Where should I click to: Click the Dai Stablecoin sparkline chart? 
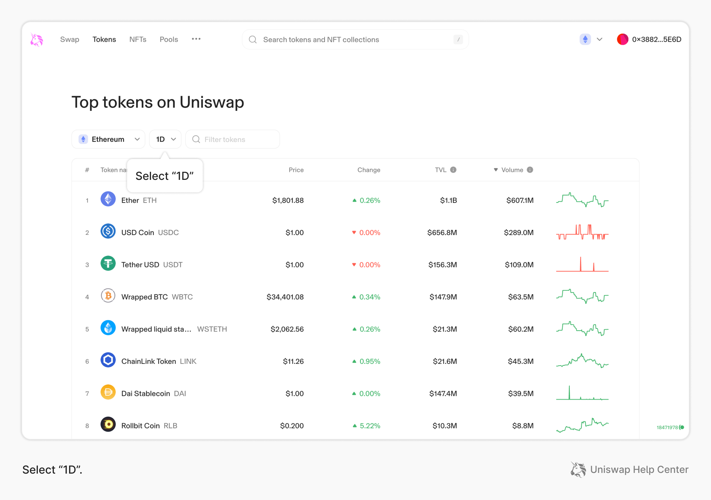point(582,393)
